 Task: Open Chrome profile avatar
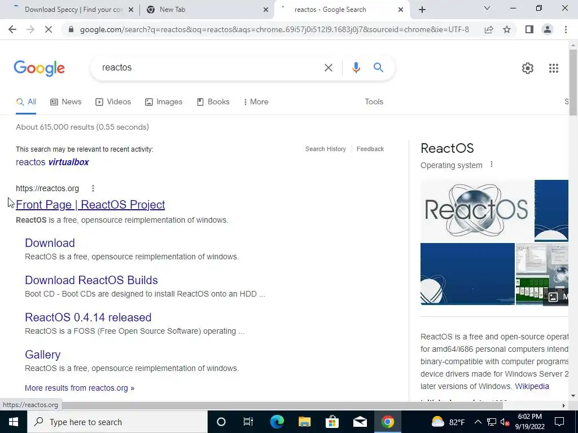548,29
